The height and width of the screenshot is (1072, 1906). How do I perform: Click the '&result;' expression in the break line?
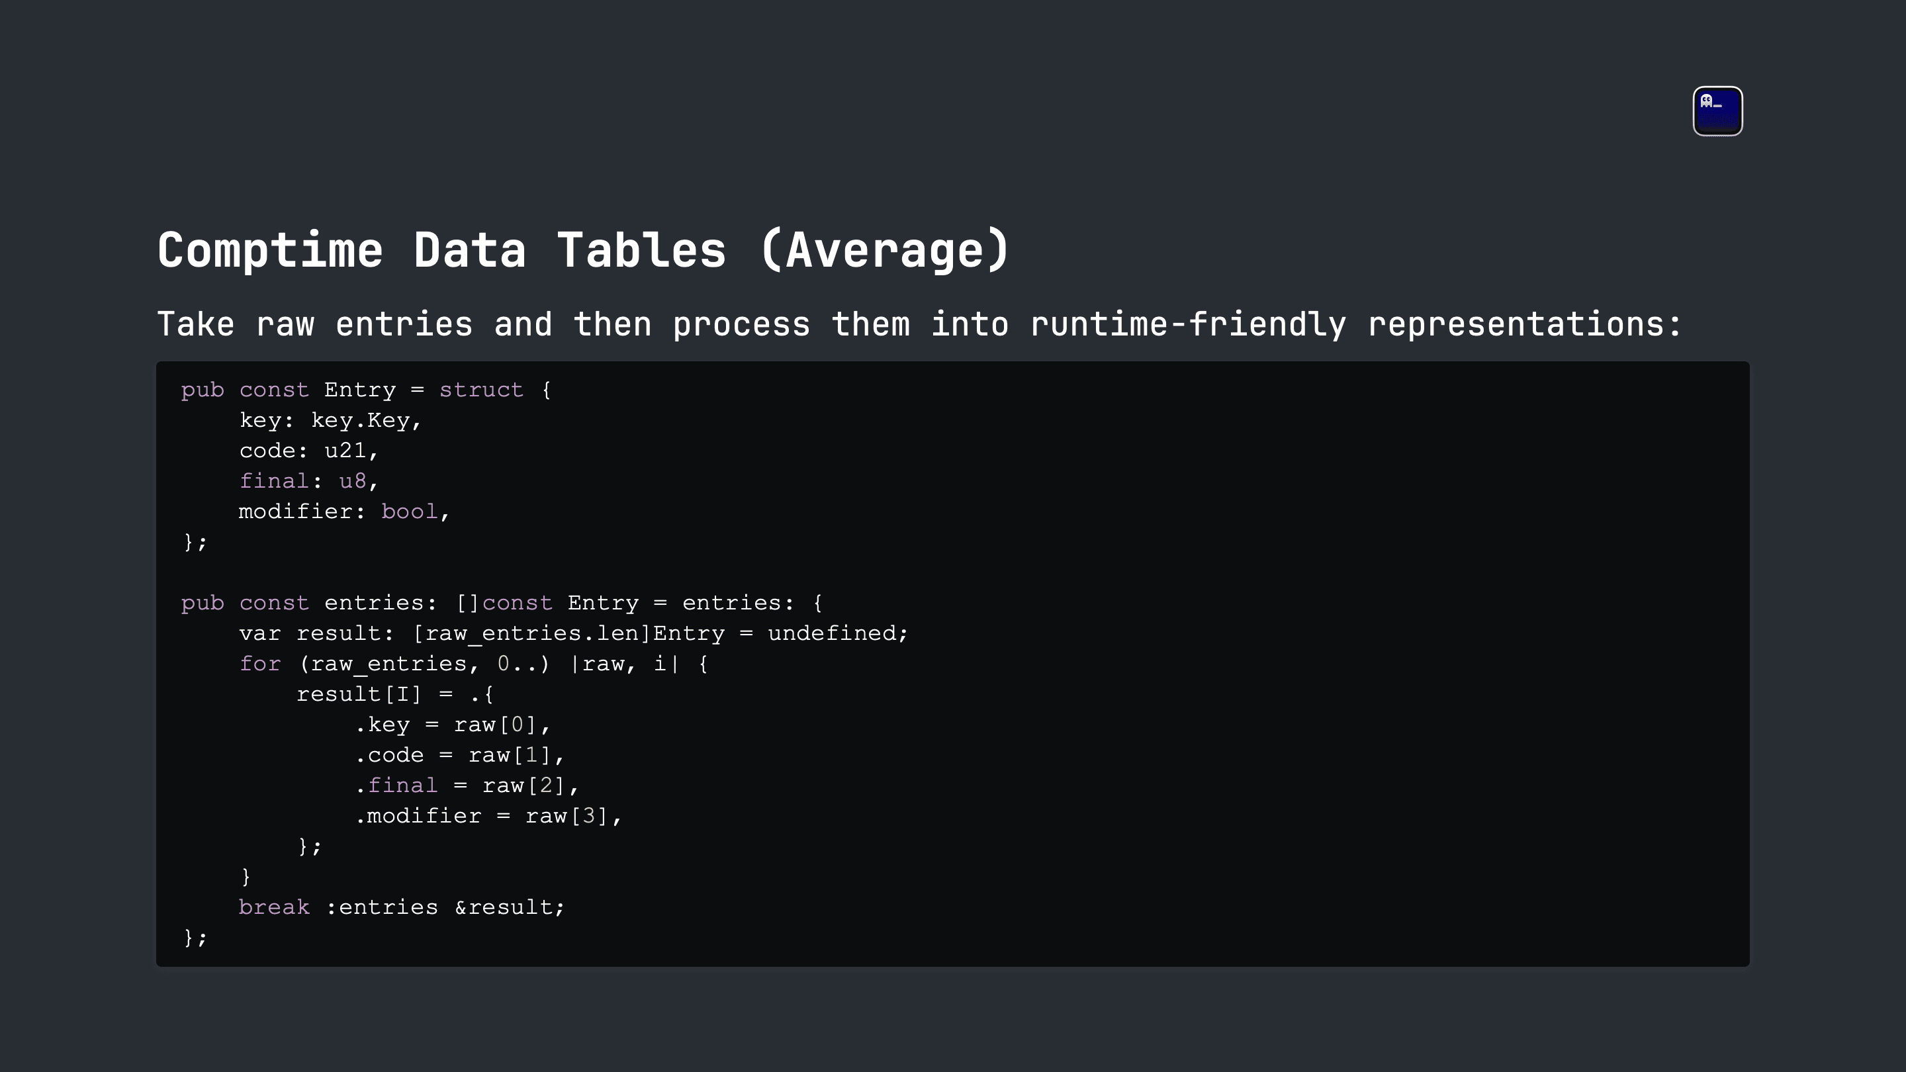pos(510,907)
